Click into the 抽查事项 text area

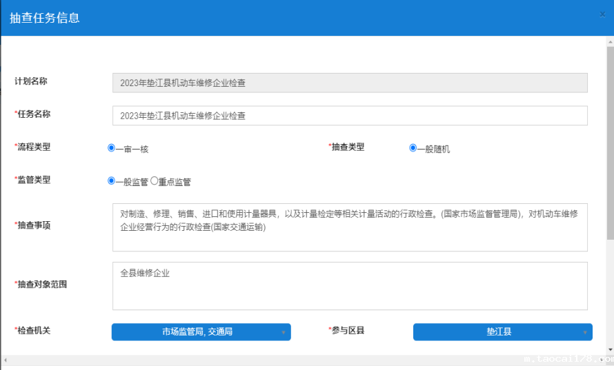coord(350,227)
